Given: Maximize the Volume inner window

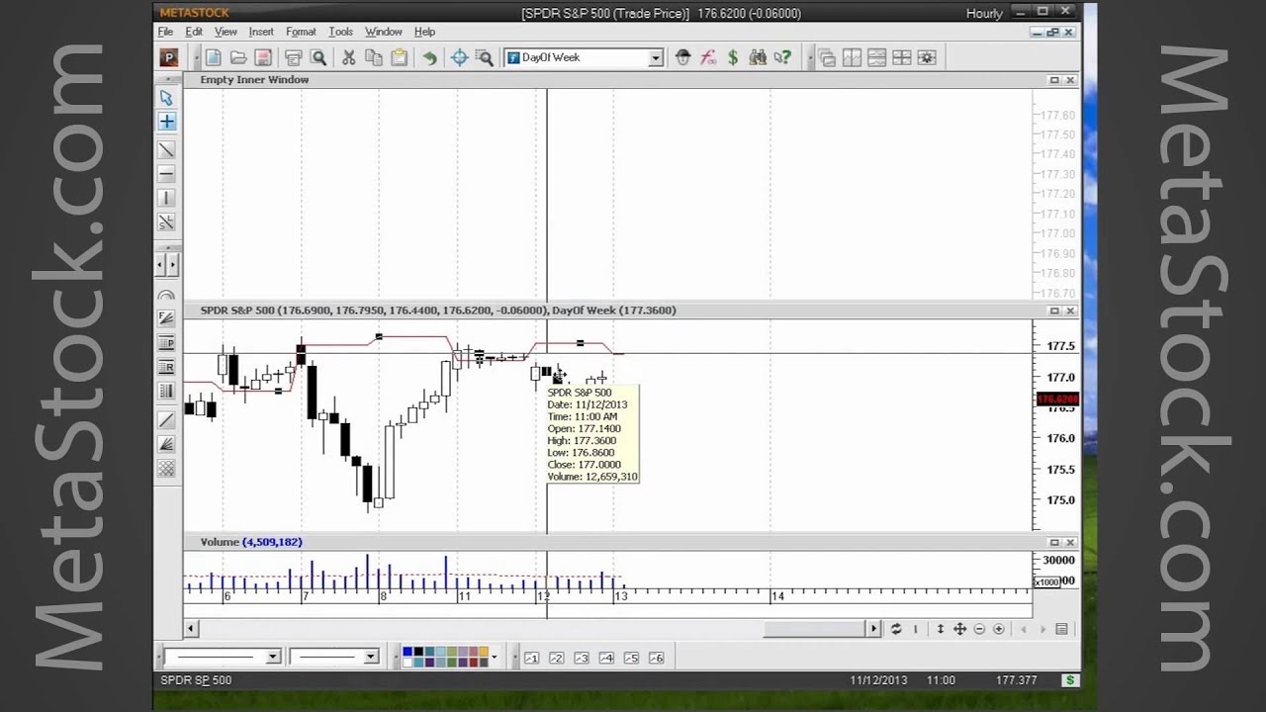Looking at the screenshot, I should 1054,542.
